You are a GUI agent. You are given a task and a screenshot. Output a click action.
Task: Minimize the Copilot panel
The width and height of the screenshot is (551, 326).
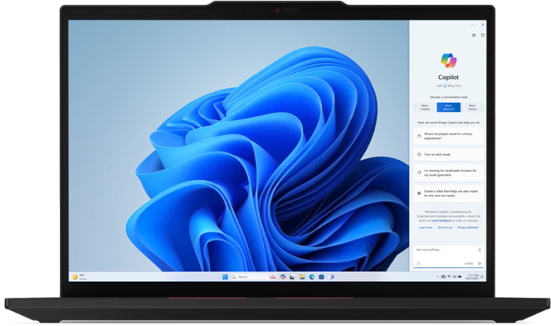pyautogui.click(x=472, y=25)
